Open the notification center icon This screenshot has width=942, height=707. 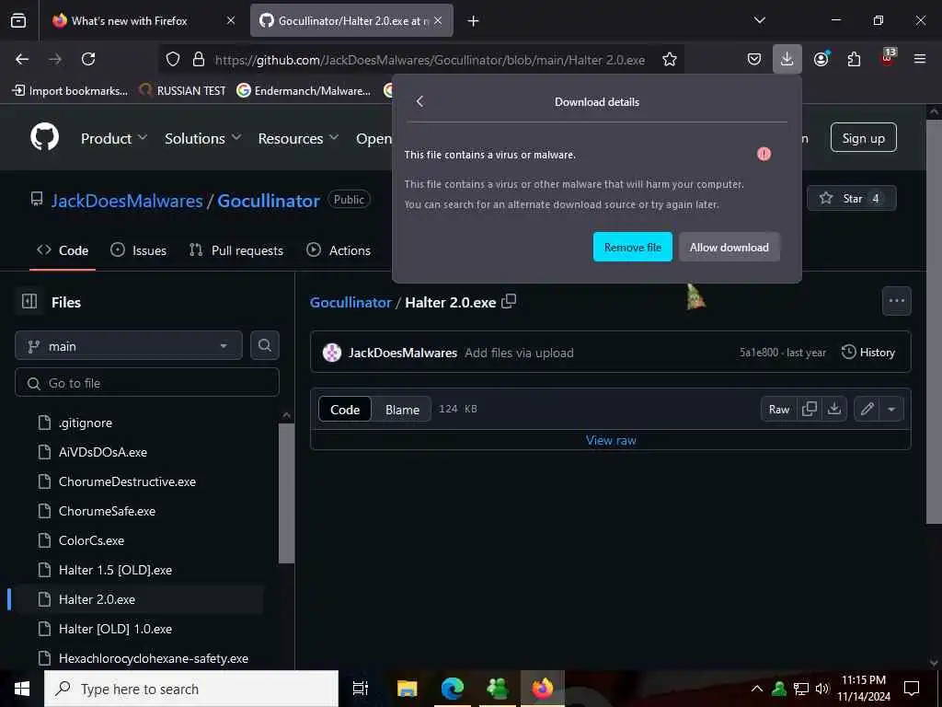click(912, 689)
